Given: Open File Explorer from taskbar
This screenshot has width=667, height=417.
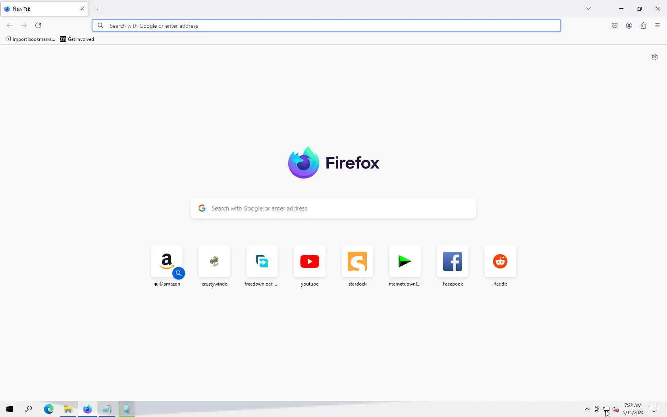Looking at the screenshot, I should coord(68,409).
